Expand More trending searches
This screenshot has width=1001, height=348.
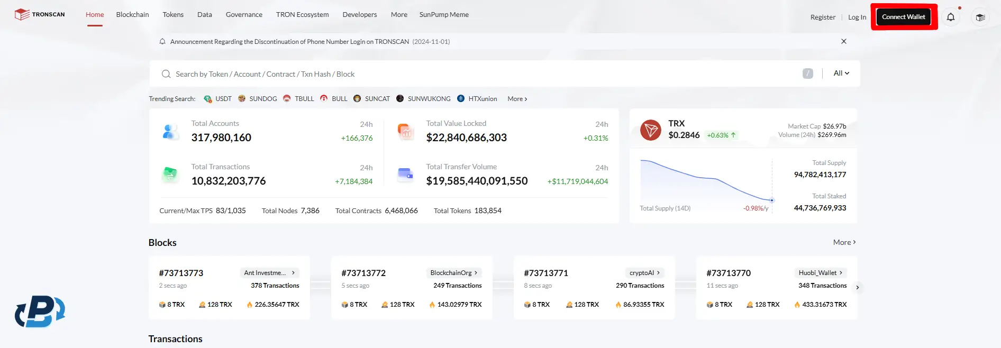coord(517,99)
